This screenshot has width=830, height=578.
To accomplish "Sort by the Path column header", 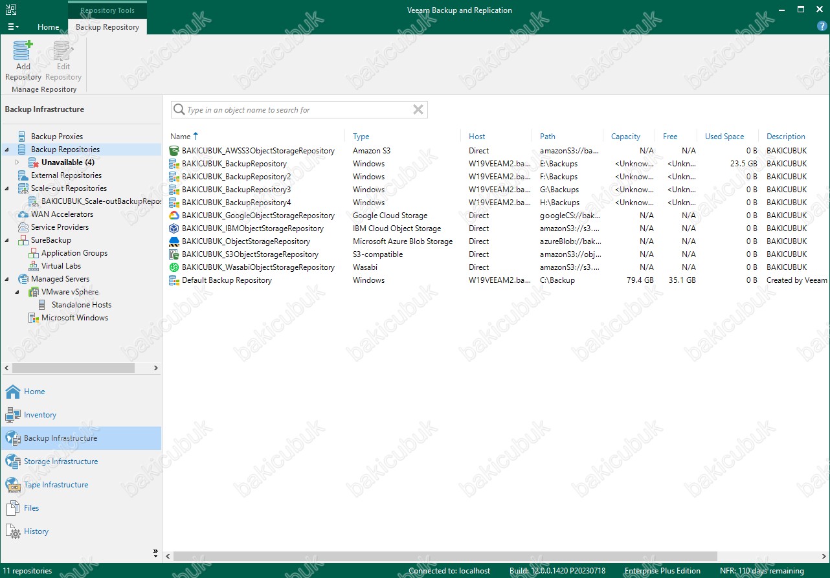I will (548, 137).
